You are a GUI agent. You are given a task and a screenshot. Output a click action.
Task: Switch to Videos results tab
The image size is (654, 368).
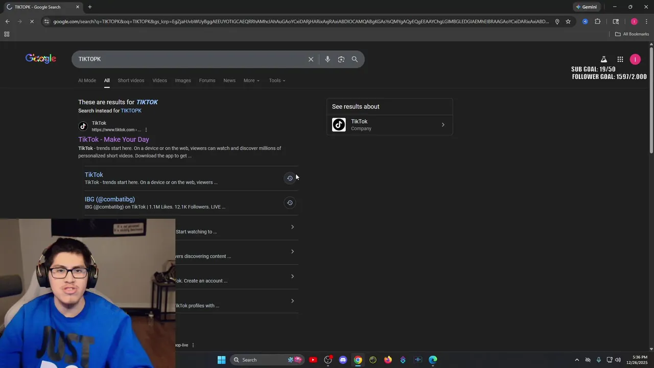pos(159,80)
